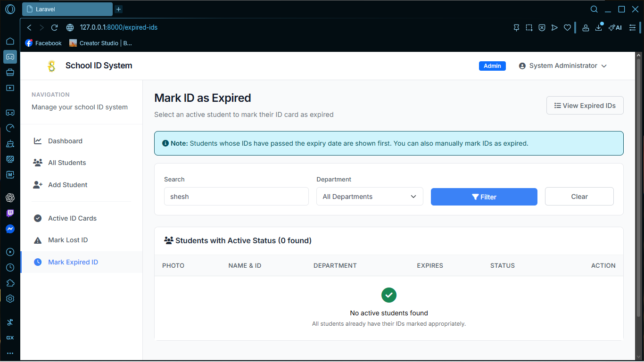
Task: Click the School ID System logo
Action: click(51, 66)
